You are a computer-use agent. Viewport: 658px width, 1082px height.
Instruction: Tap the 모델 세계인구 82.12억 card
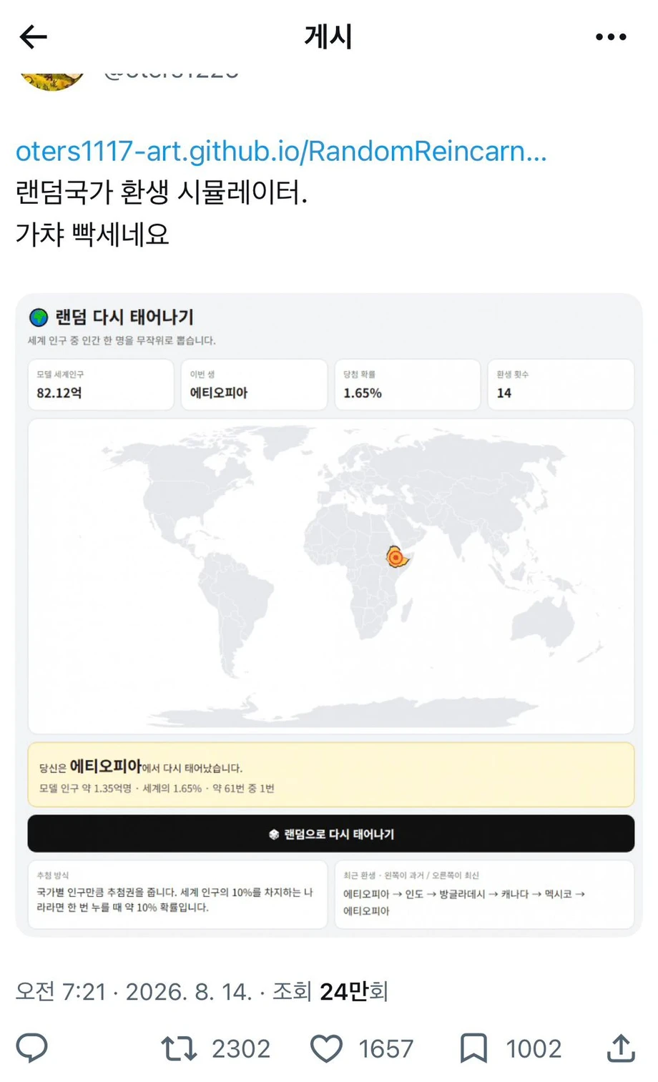pos(101,385)
